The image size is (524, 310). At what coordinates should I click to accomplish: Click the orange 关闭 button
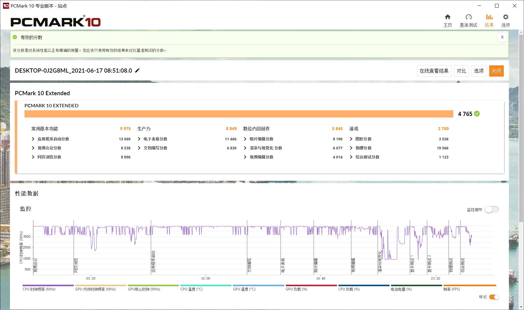click(x=496, y=71)
